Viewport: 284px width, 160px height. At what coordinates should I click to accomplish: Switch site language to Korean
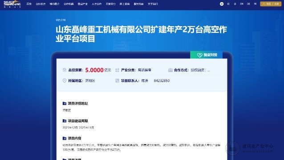tap(235, 4)
